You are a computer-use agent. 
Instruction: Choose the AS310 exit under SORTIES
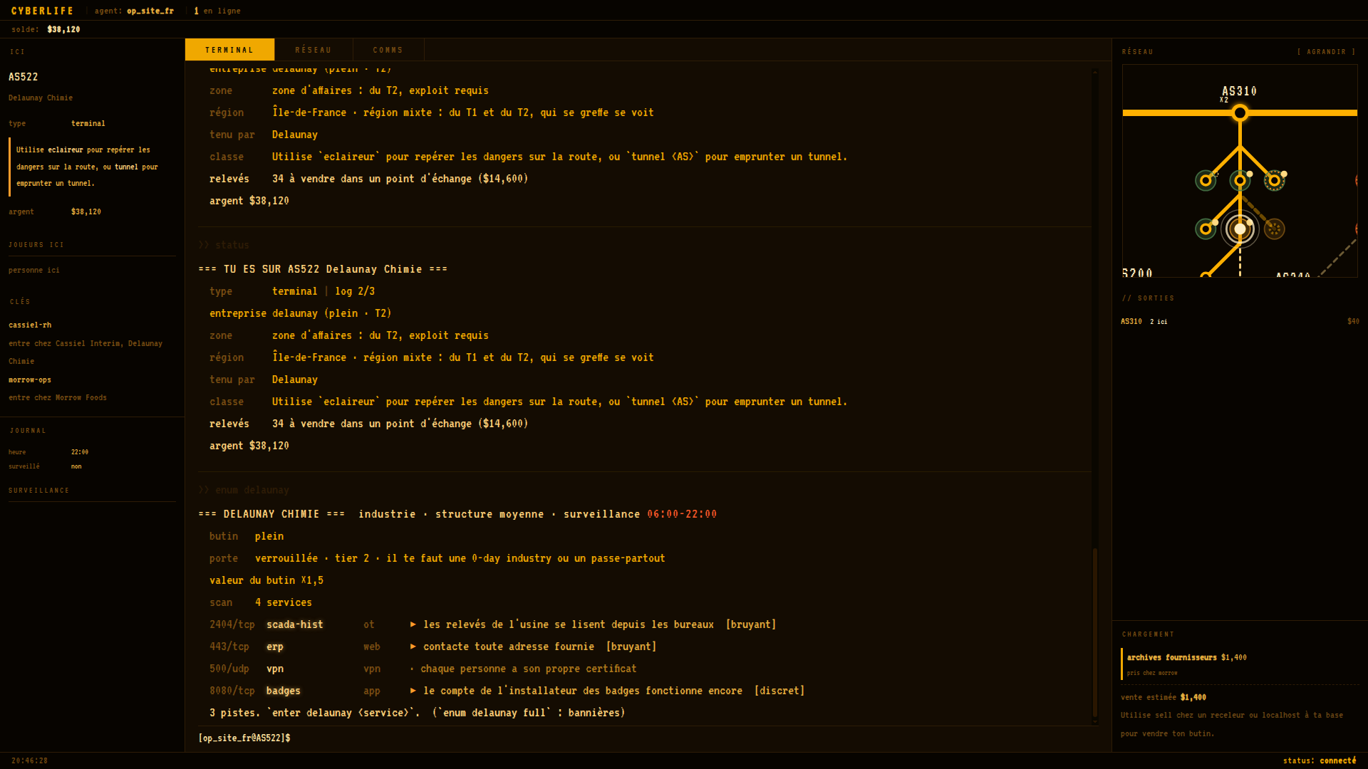(x=1240, y=322)
